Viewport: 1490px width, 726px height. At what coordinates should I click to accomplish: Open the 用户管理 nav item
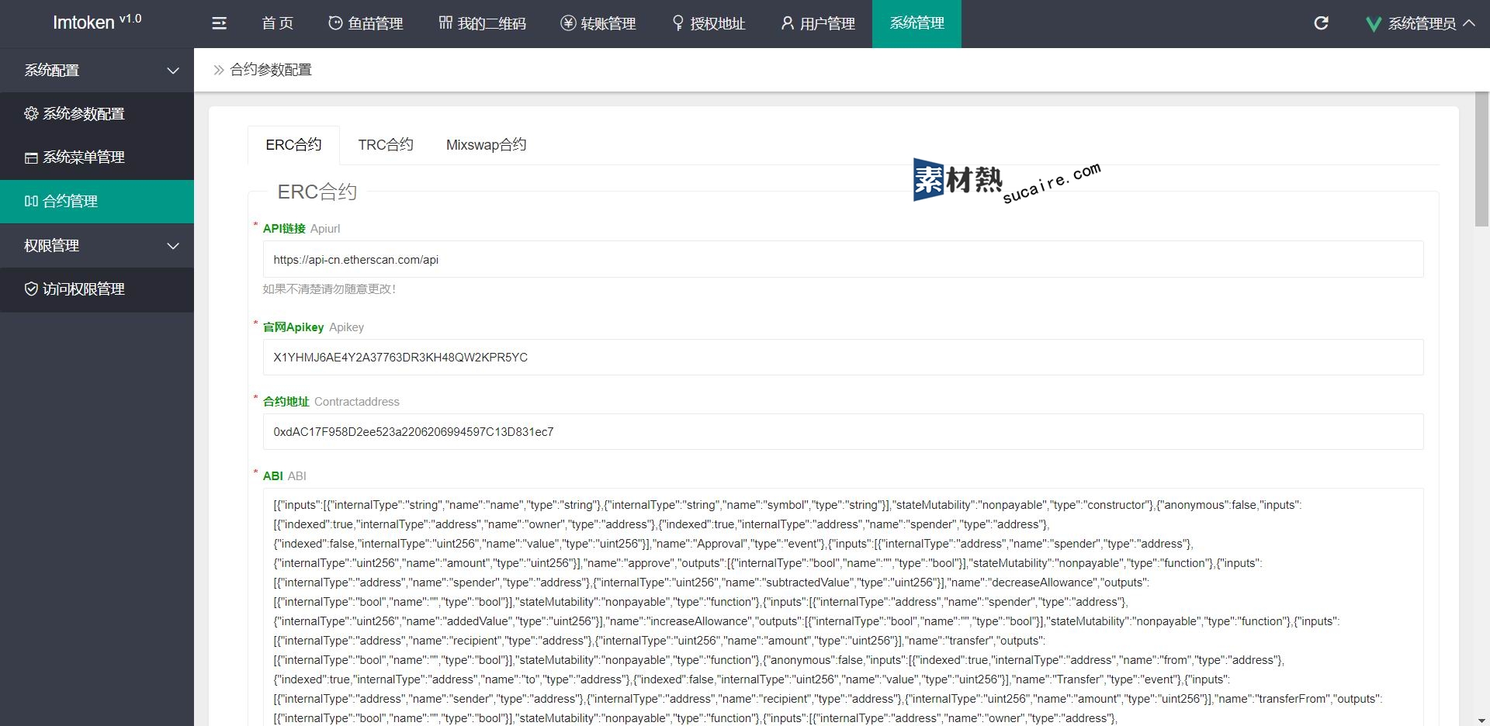(x=818, y=23)
